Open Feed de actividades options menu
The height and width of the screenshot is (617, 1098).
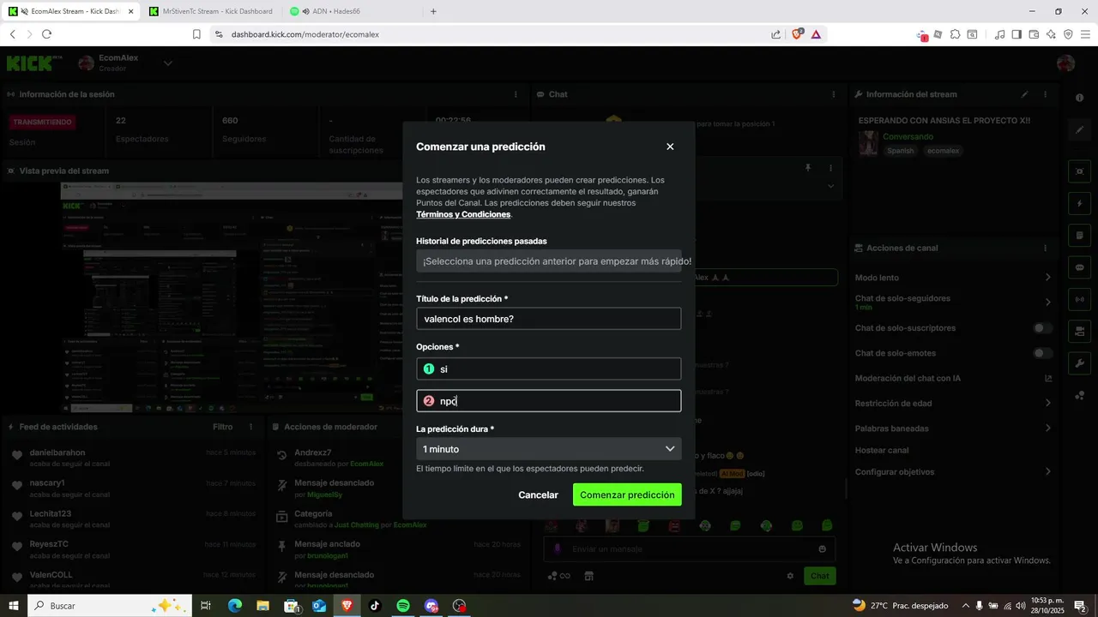pos(251,427)
